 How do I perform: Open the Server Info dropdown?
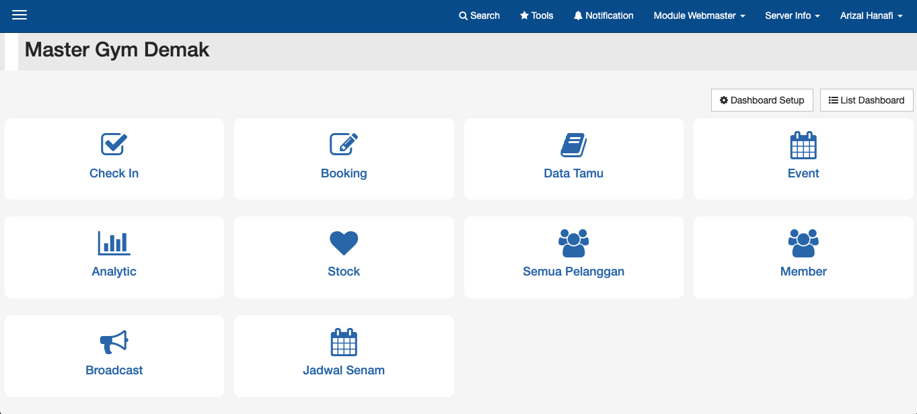792,15
